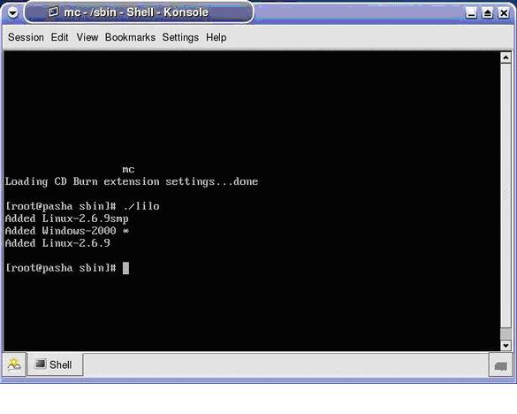Click the './lilo' command text
The height and width of the screenshot is (414, 517).
pos(141,206)
